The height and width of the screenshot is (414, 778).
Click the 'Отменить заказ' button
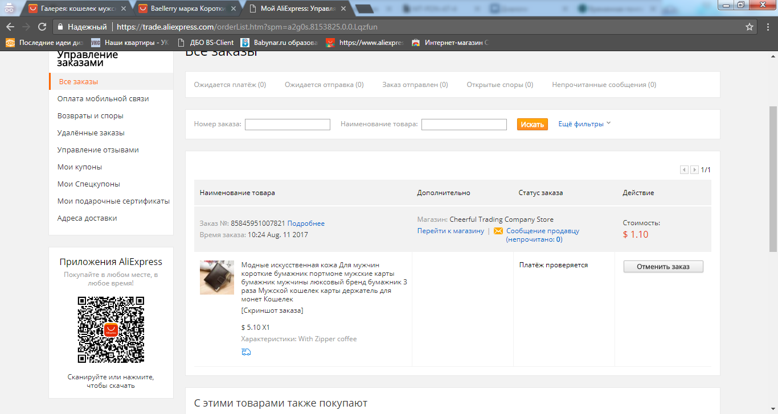(664, 266)
